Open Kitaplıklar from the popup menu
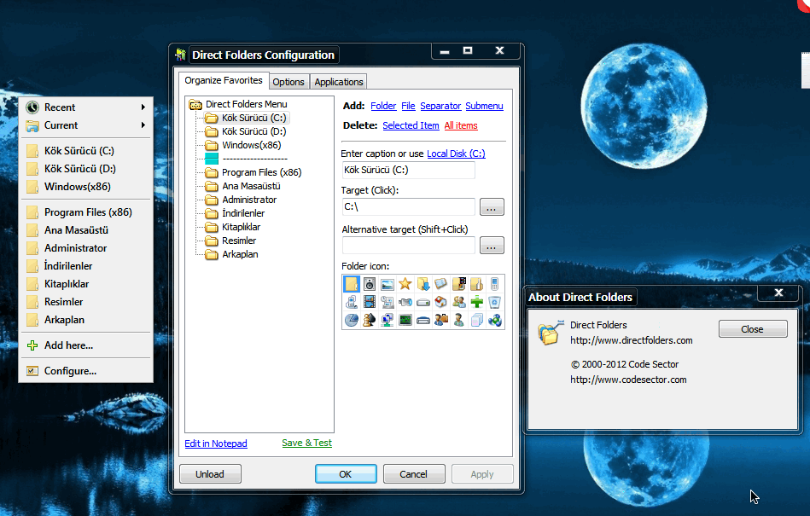810x516 pixels. (85, 284)
